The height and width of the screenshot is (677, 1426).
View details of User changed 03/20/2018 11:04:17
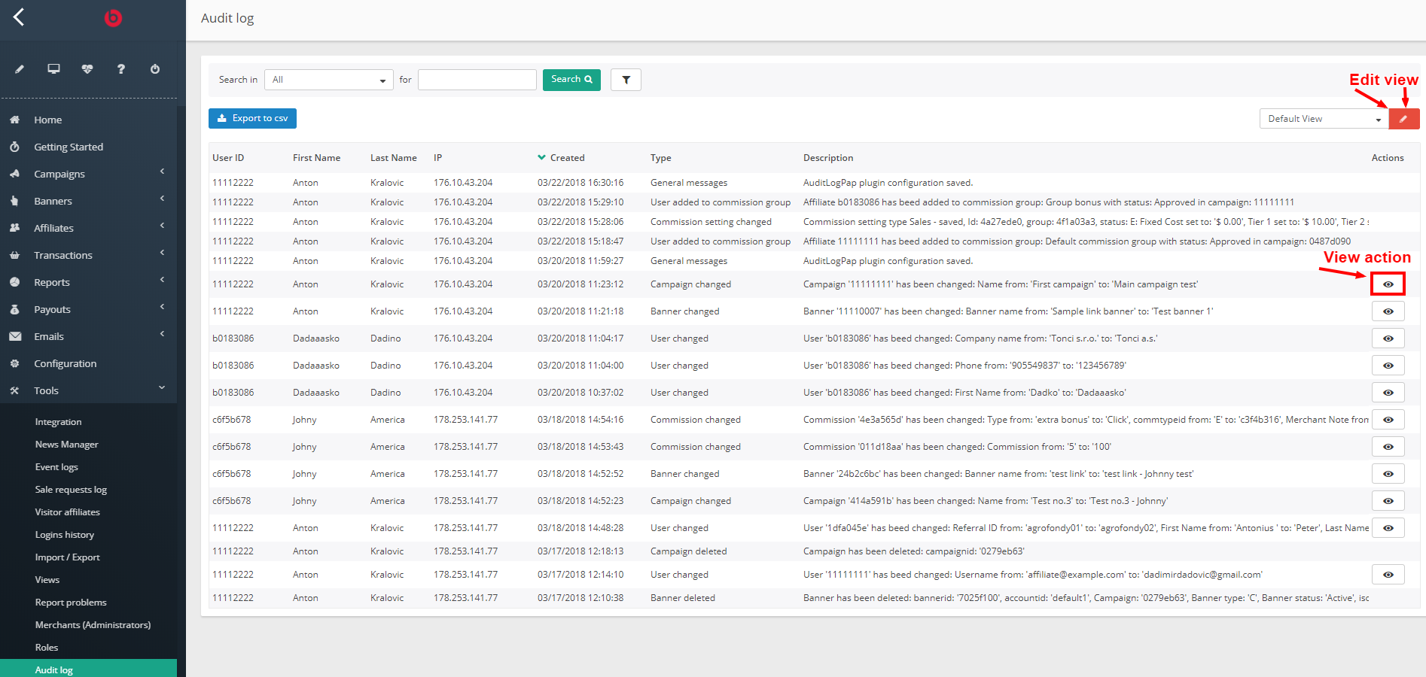(x=1388, y=338)
